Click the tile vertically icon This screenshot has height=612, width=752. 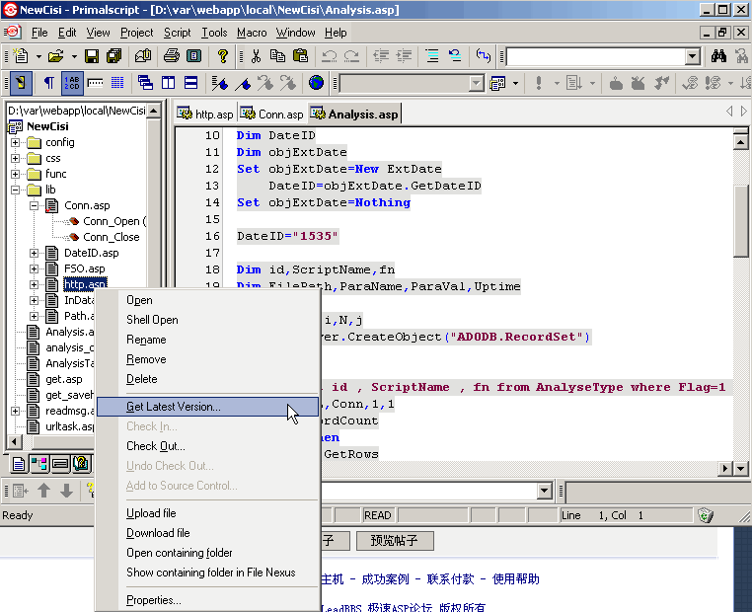(169, 83)
